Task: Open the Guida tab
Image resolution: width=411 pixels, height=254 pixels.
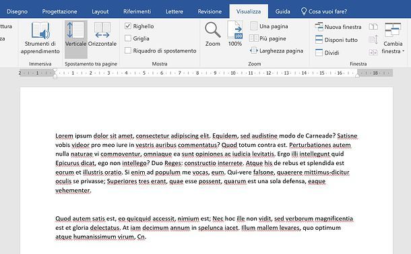Action: pos(282,11)
